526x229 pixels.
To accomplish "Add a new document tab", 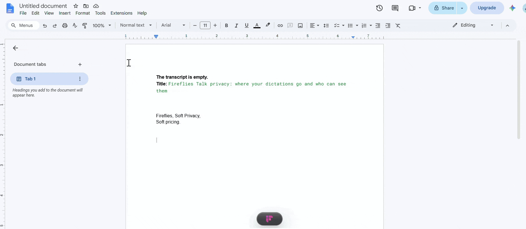I will click(80, 64).
